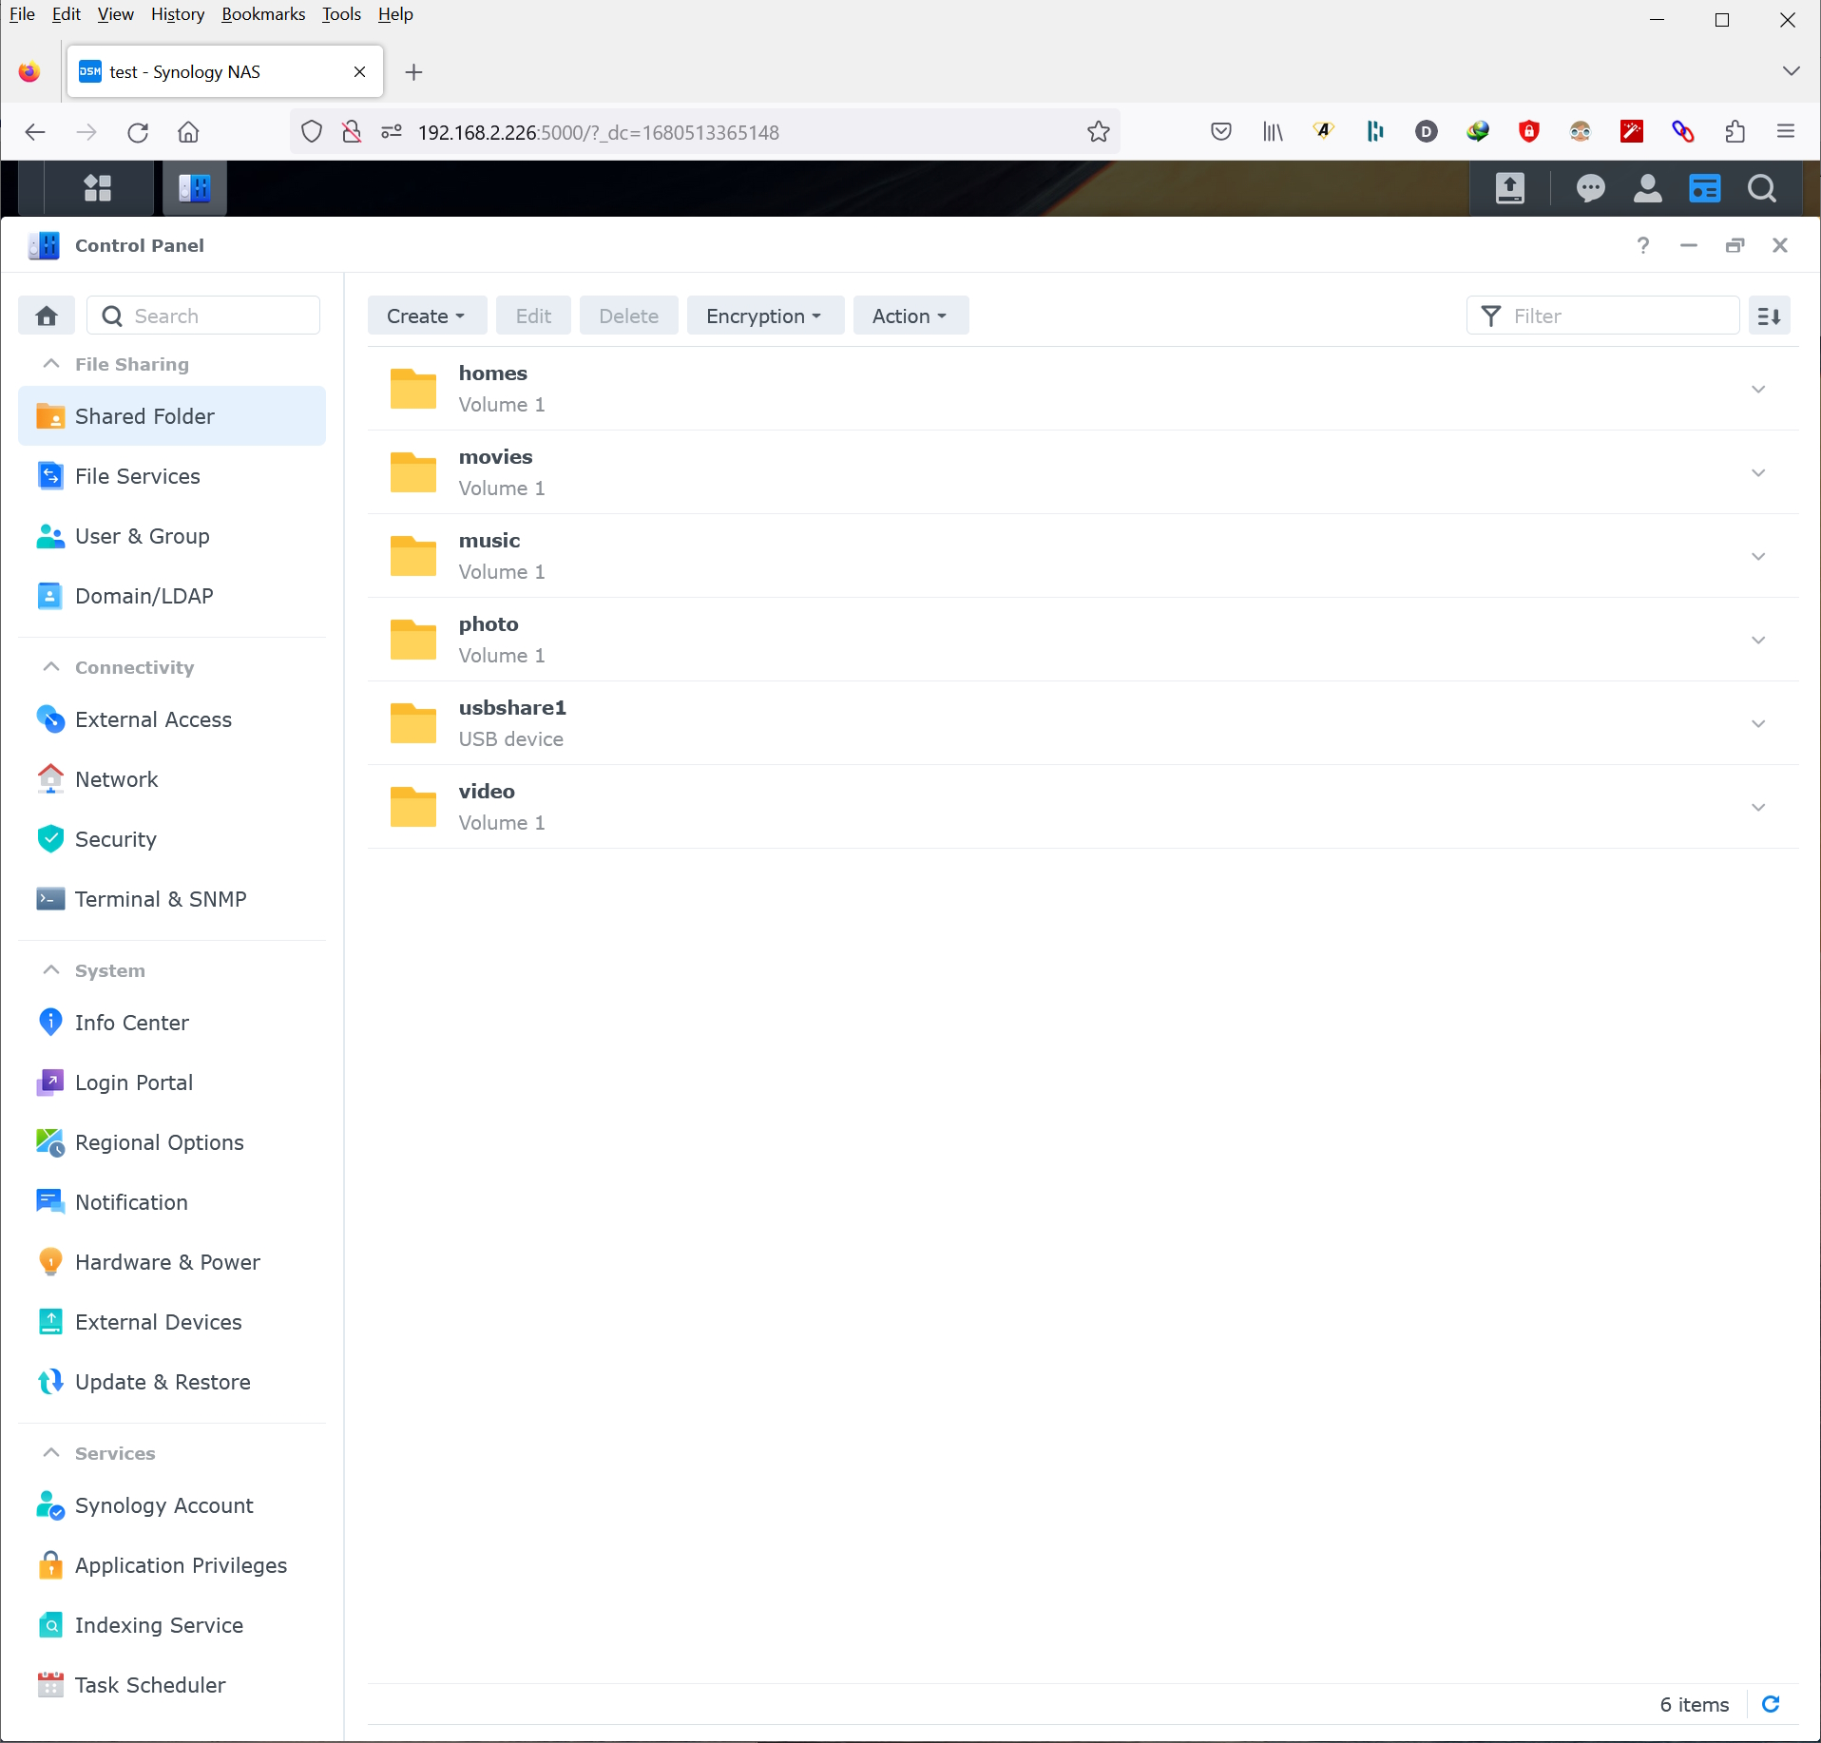Viewport: 1821px width, 1743px height.
Task: Open the notifications chat bubble icon
Action: click(1590, 188)
